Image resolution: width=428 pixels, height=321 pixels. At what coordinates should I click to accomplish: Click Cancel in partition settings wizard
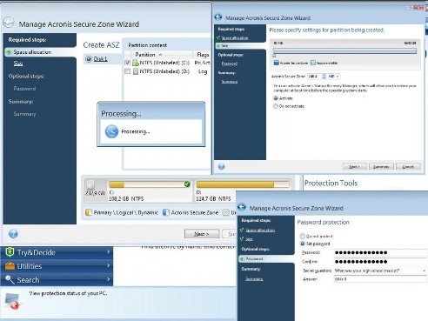[x=408, y=167]
